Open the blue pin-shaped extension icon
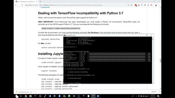 click(x=142, y=5)
